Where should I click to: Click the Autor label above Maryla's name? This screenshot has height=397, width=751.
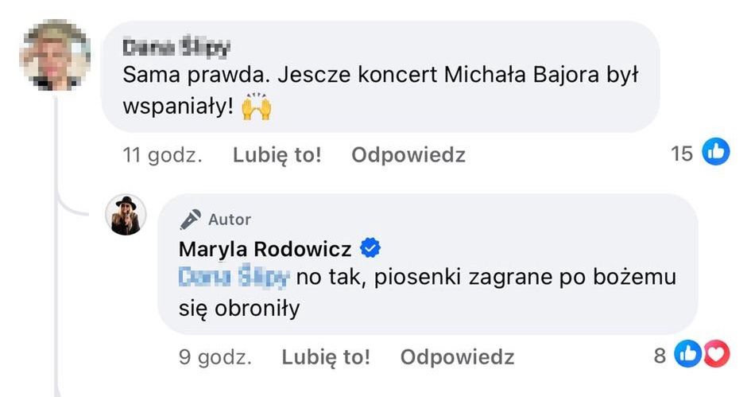point(230,219)
